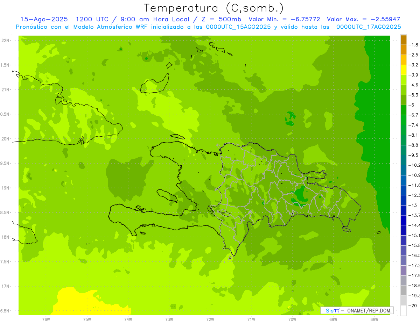Screen dimensions: 420x324
Task: Click the '17N' latitude label
Action: pyautogui.click(x=6, y=286)
